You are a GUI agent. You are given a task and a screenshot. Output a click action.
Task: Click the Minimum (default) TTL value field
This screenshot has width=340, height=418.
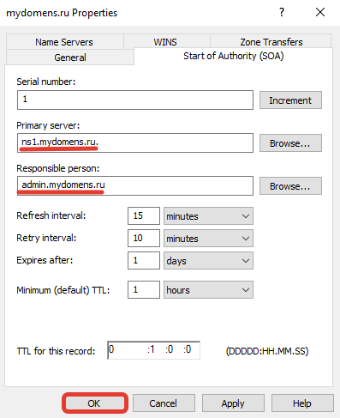coord(144,289)
